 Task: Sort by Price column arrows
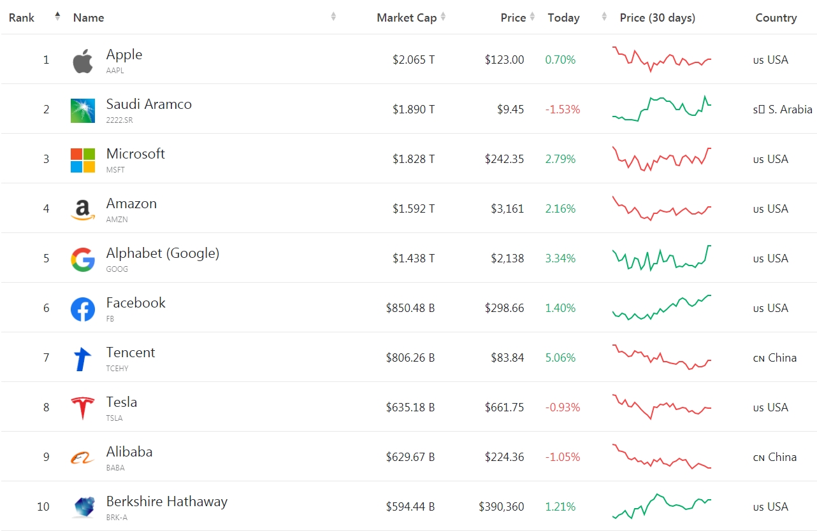tap(532, 17)
